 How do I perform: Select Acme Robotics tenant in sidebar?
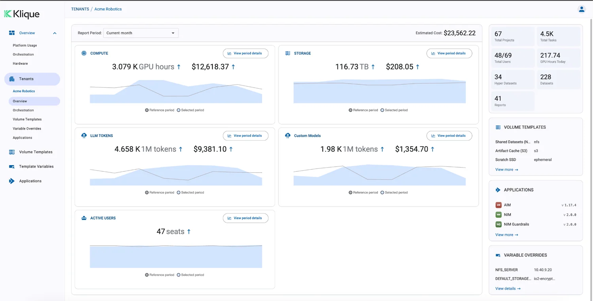(x=24, y=91)
